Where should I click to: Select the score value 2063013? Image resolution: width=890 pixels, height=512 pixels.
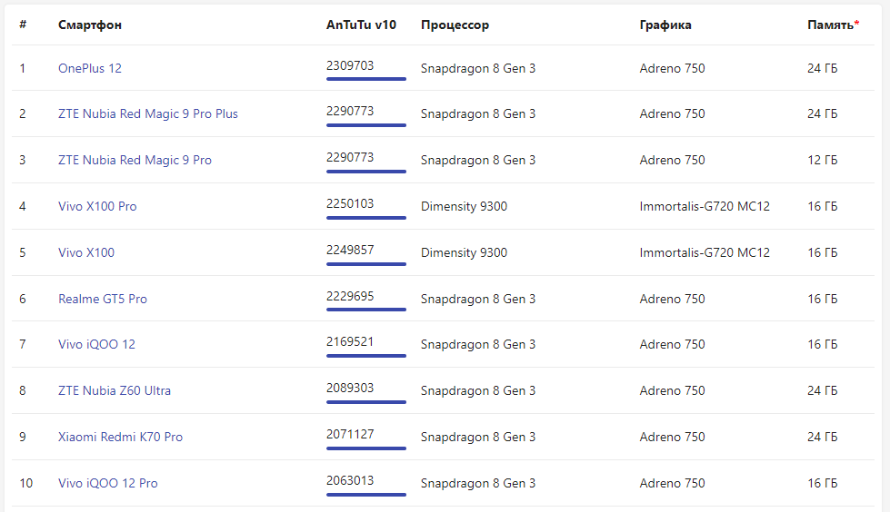coord(350,481)
